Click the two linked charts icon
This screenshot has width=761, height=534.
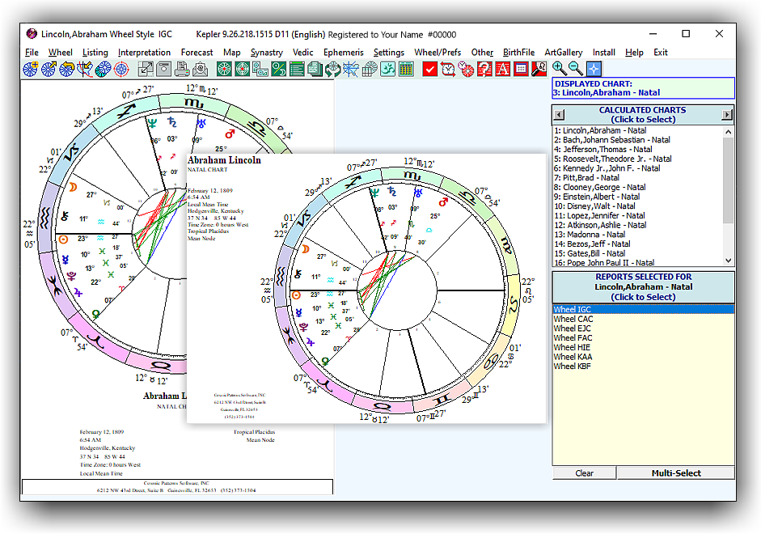(x=260, y=70)
